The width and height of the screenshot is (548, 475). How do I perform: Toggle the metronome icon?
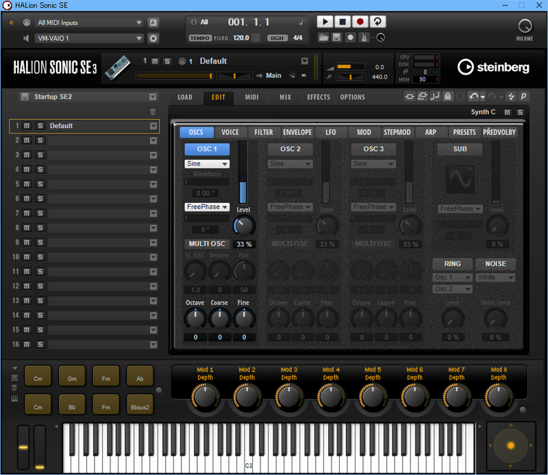coord(364,38)
